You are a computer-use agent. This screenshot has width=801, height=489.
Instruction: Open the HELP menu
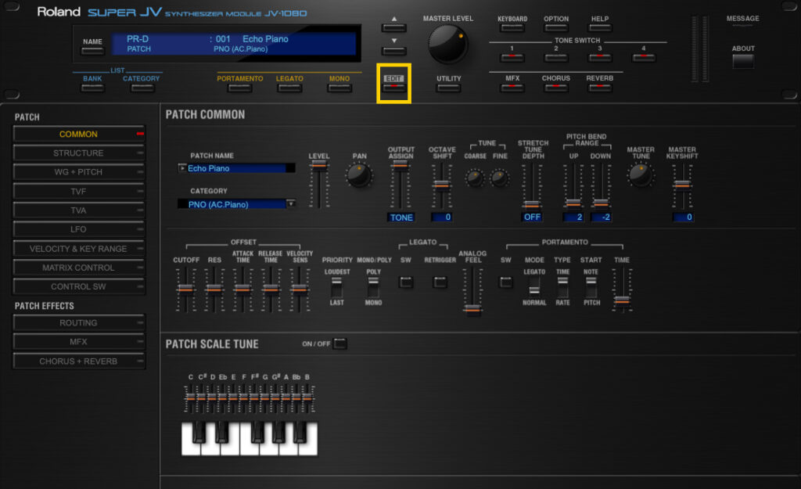600,27
